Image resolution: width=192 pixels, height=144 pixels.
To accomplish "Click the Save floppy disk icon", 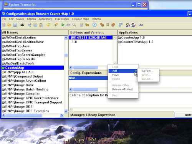I will [15, 25].
